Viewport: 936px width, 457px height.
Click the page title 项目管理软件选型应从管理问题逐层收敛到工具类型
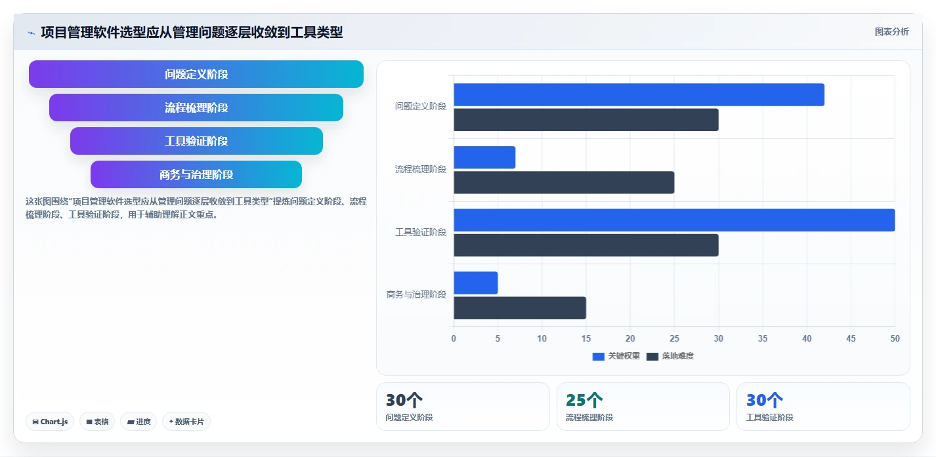[x=192, y=32]
